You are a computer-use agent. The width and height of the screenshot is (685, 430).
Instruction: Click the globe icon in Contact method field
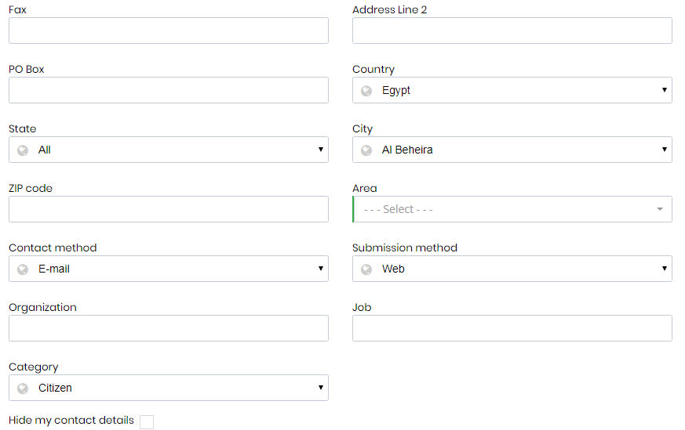23,269
